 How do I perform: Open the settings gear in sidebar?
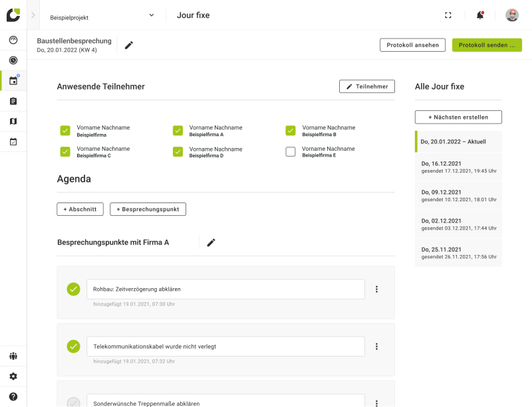coord(13,376)
